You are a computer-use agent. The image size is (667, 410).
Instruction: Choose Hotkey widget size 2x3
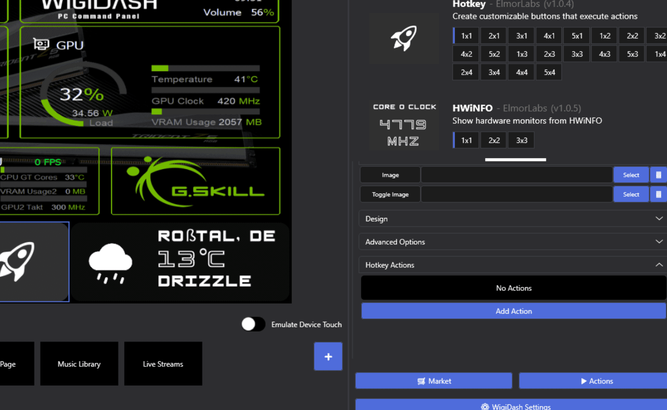coord(549,54)
